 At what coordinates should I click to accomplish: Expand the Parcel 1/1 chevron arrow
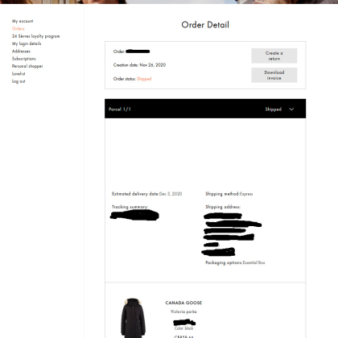click(x=291, y=109)
